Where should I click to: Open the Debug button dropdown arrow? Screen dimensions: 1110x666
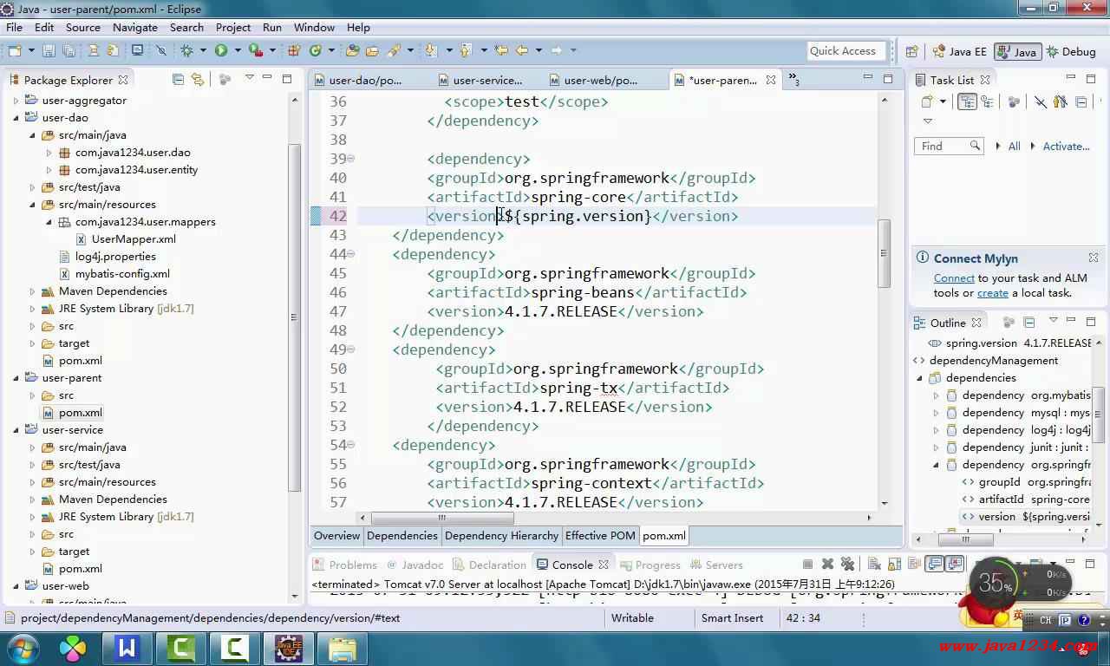coord(202,51)
